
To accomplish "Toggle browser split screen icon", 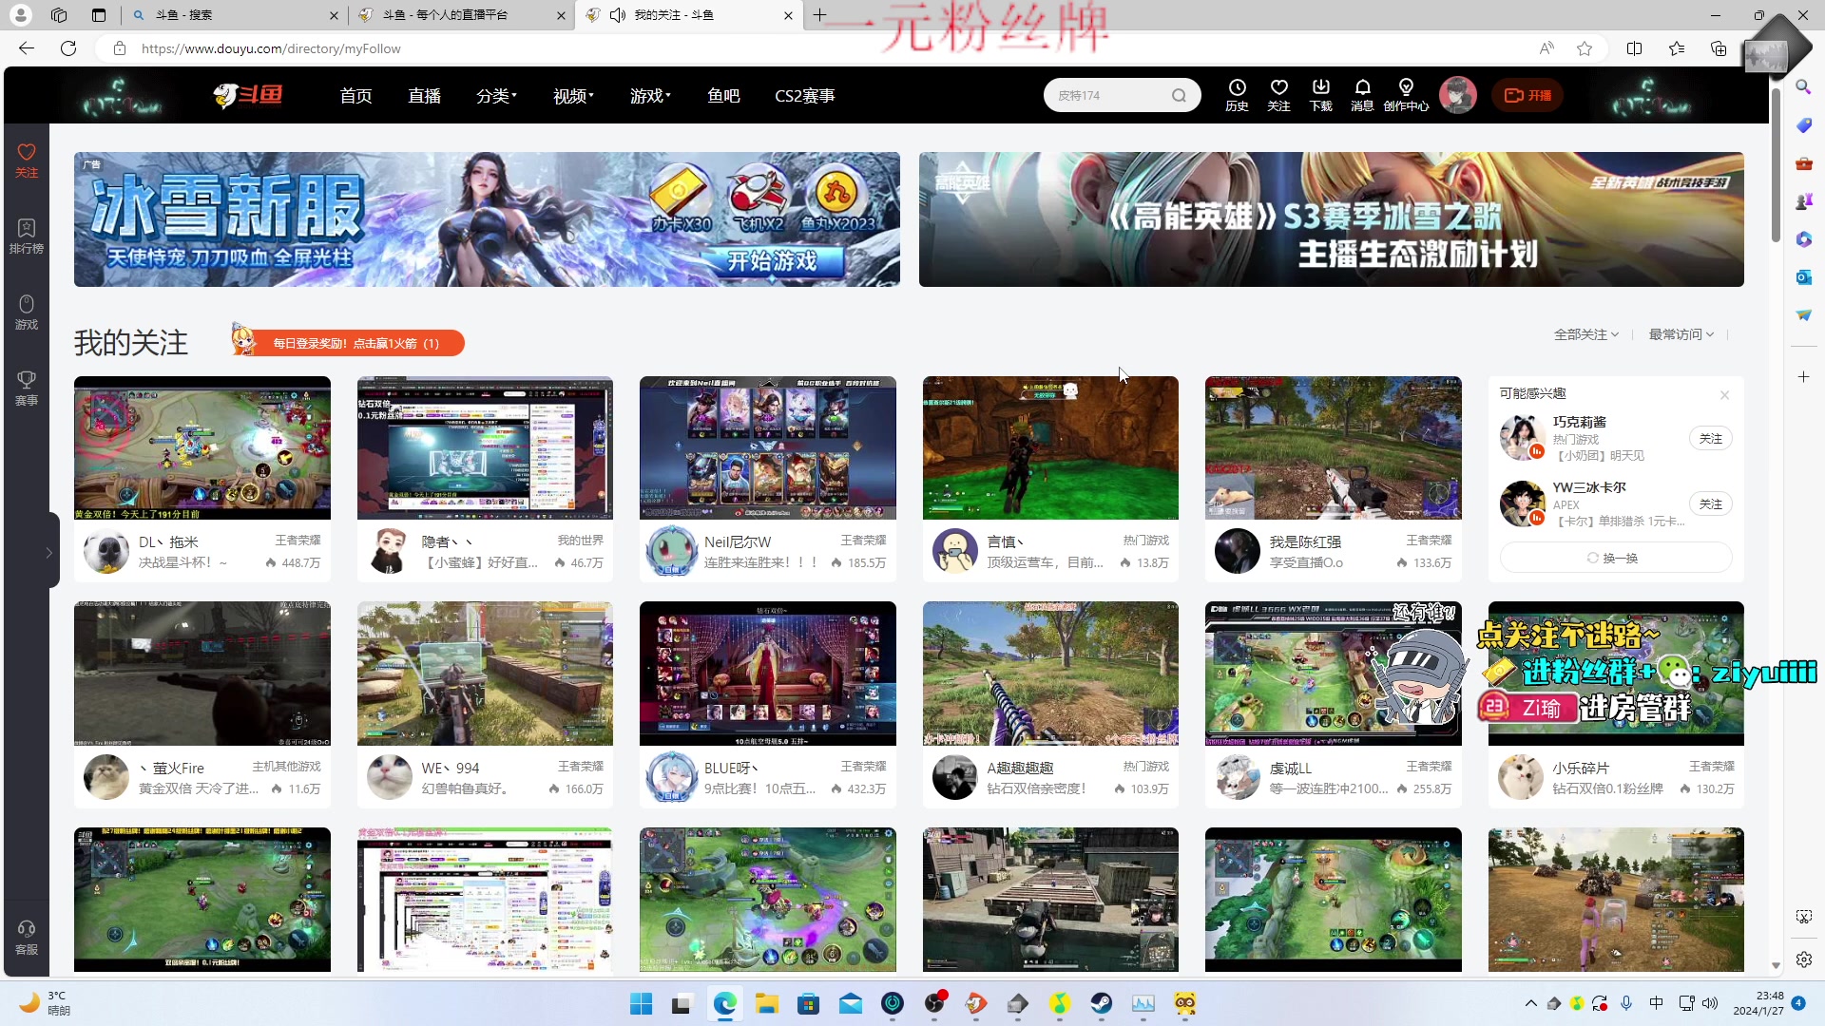I will (1635, 48).
